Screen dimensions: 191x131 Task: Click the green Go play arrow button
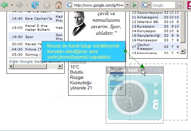134,5
